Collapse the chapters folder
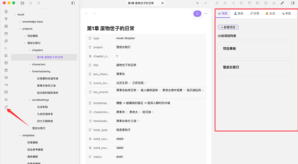This screenshot has width=298, height=164. point(30,50)
